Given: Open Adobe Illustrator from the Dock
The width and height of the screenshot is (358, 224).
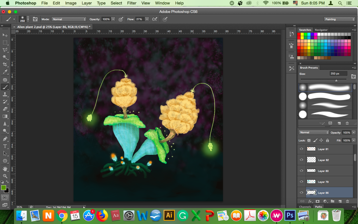Looking at the screenshot, I should (x=169, y=215).
